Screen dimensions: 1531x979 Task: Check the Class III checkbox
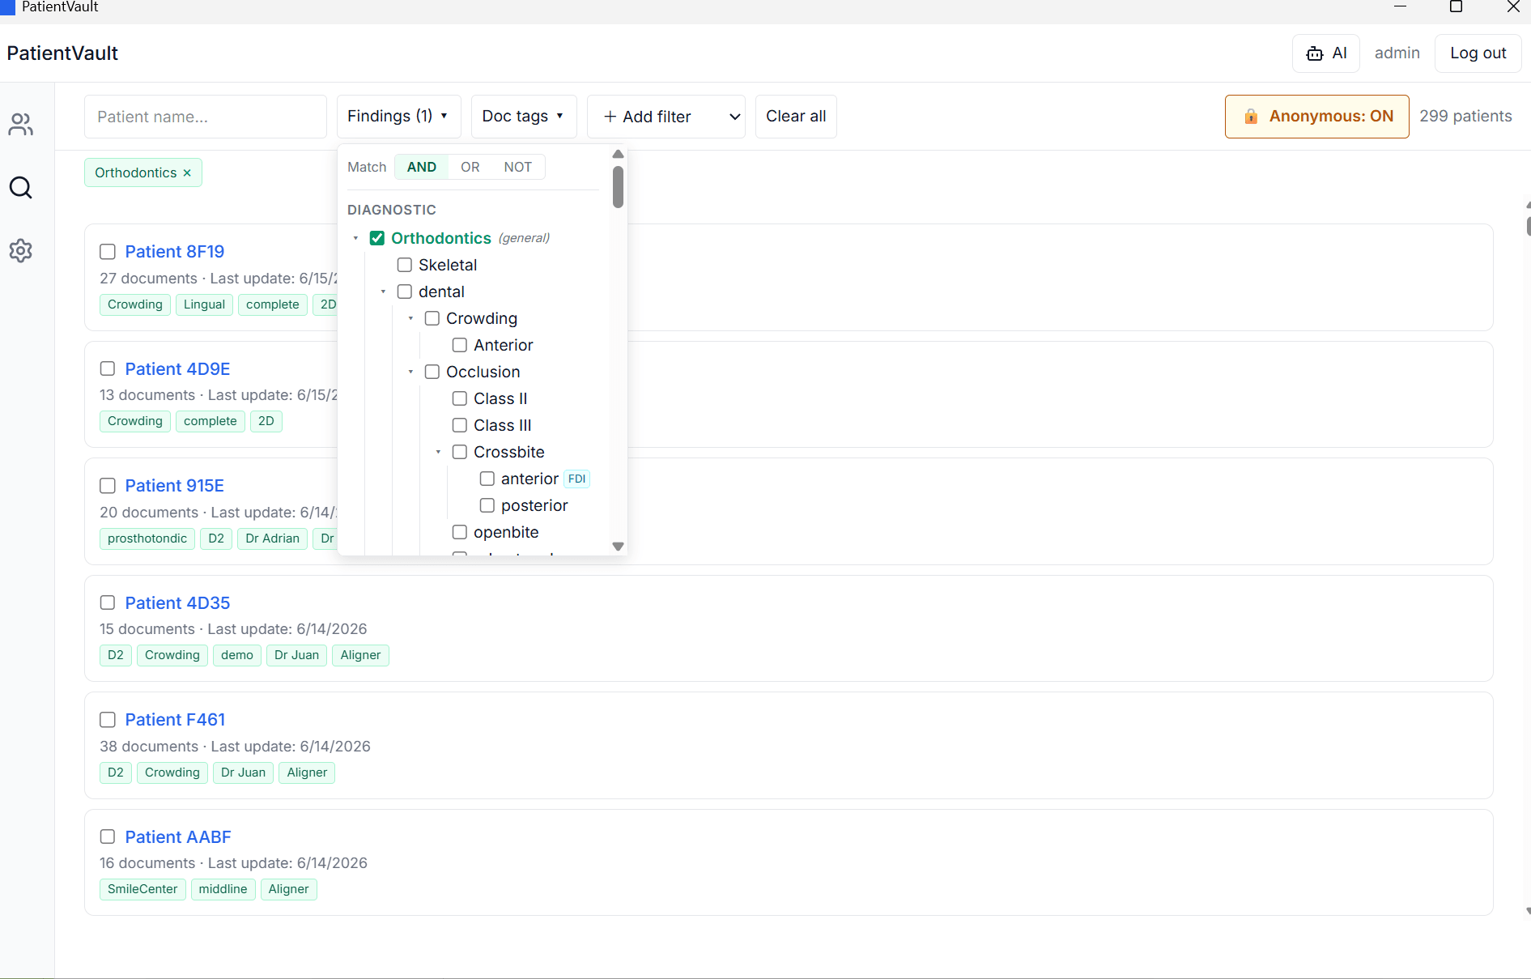[460, 425]
